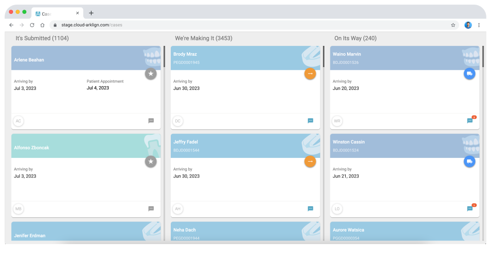Viewport: 491px width, 258px height.
Task: Click case ID BDJD0001544
Action: click(186, 150)
